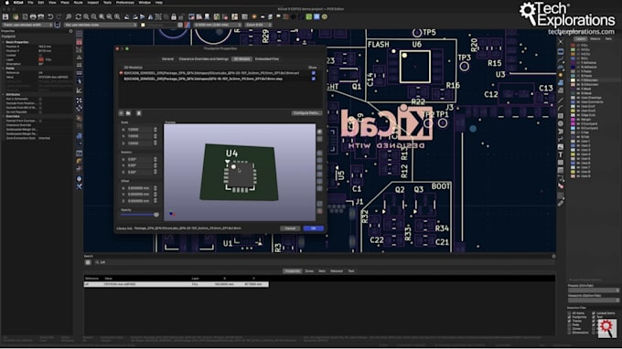Toggle the All items selection filter checkbox

[570, 313]
